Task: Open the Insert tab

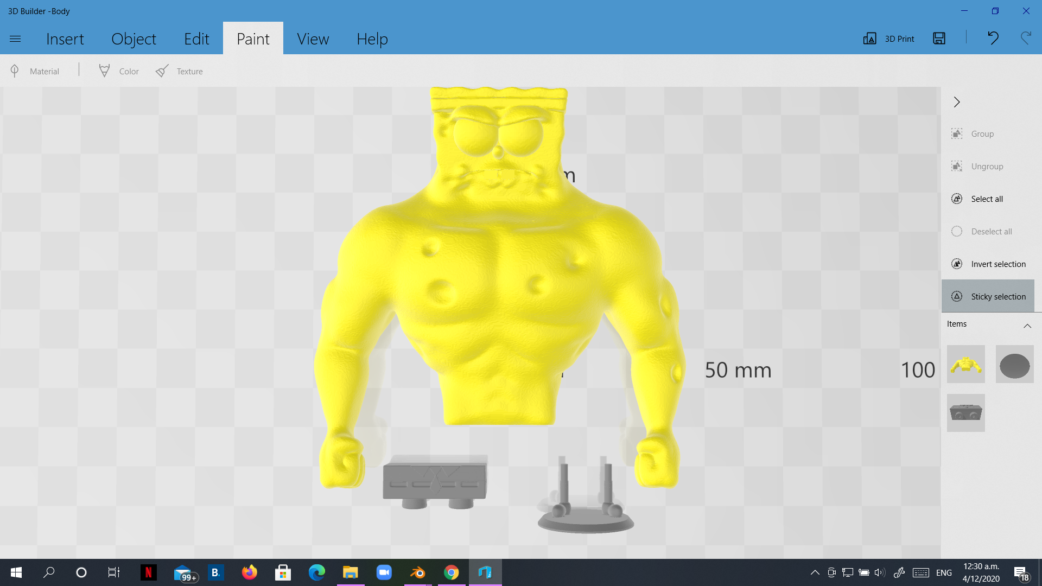Action: 65,39
